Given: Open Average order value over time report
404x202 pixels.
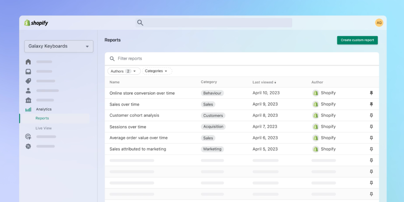Looking at the screenshot, I should click(x=139, y=138).
